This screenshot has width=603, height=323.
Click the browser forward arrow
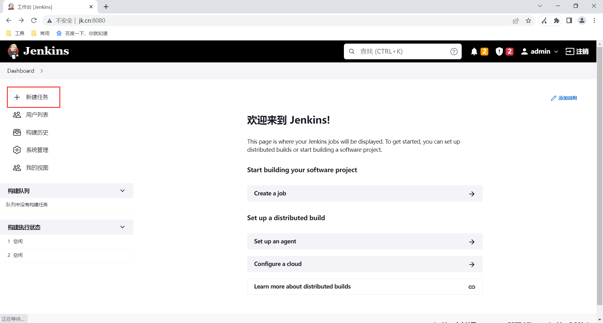click(x=21, y=20)
